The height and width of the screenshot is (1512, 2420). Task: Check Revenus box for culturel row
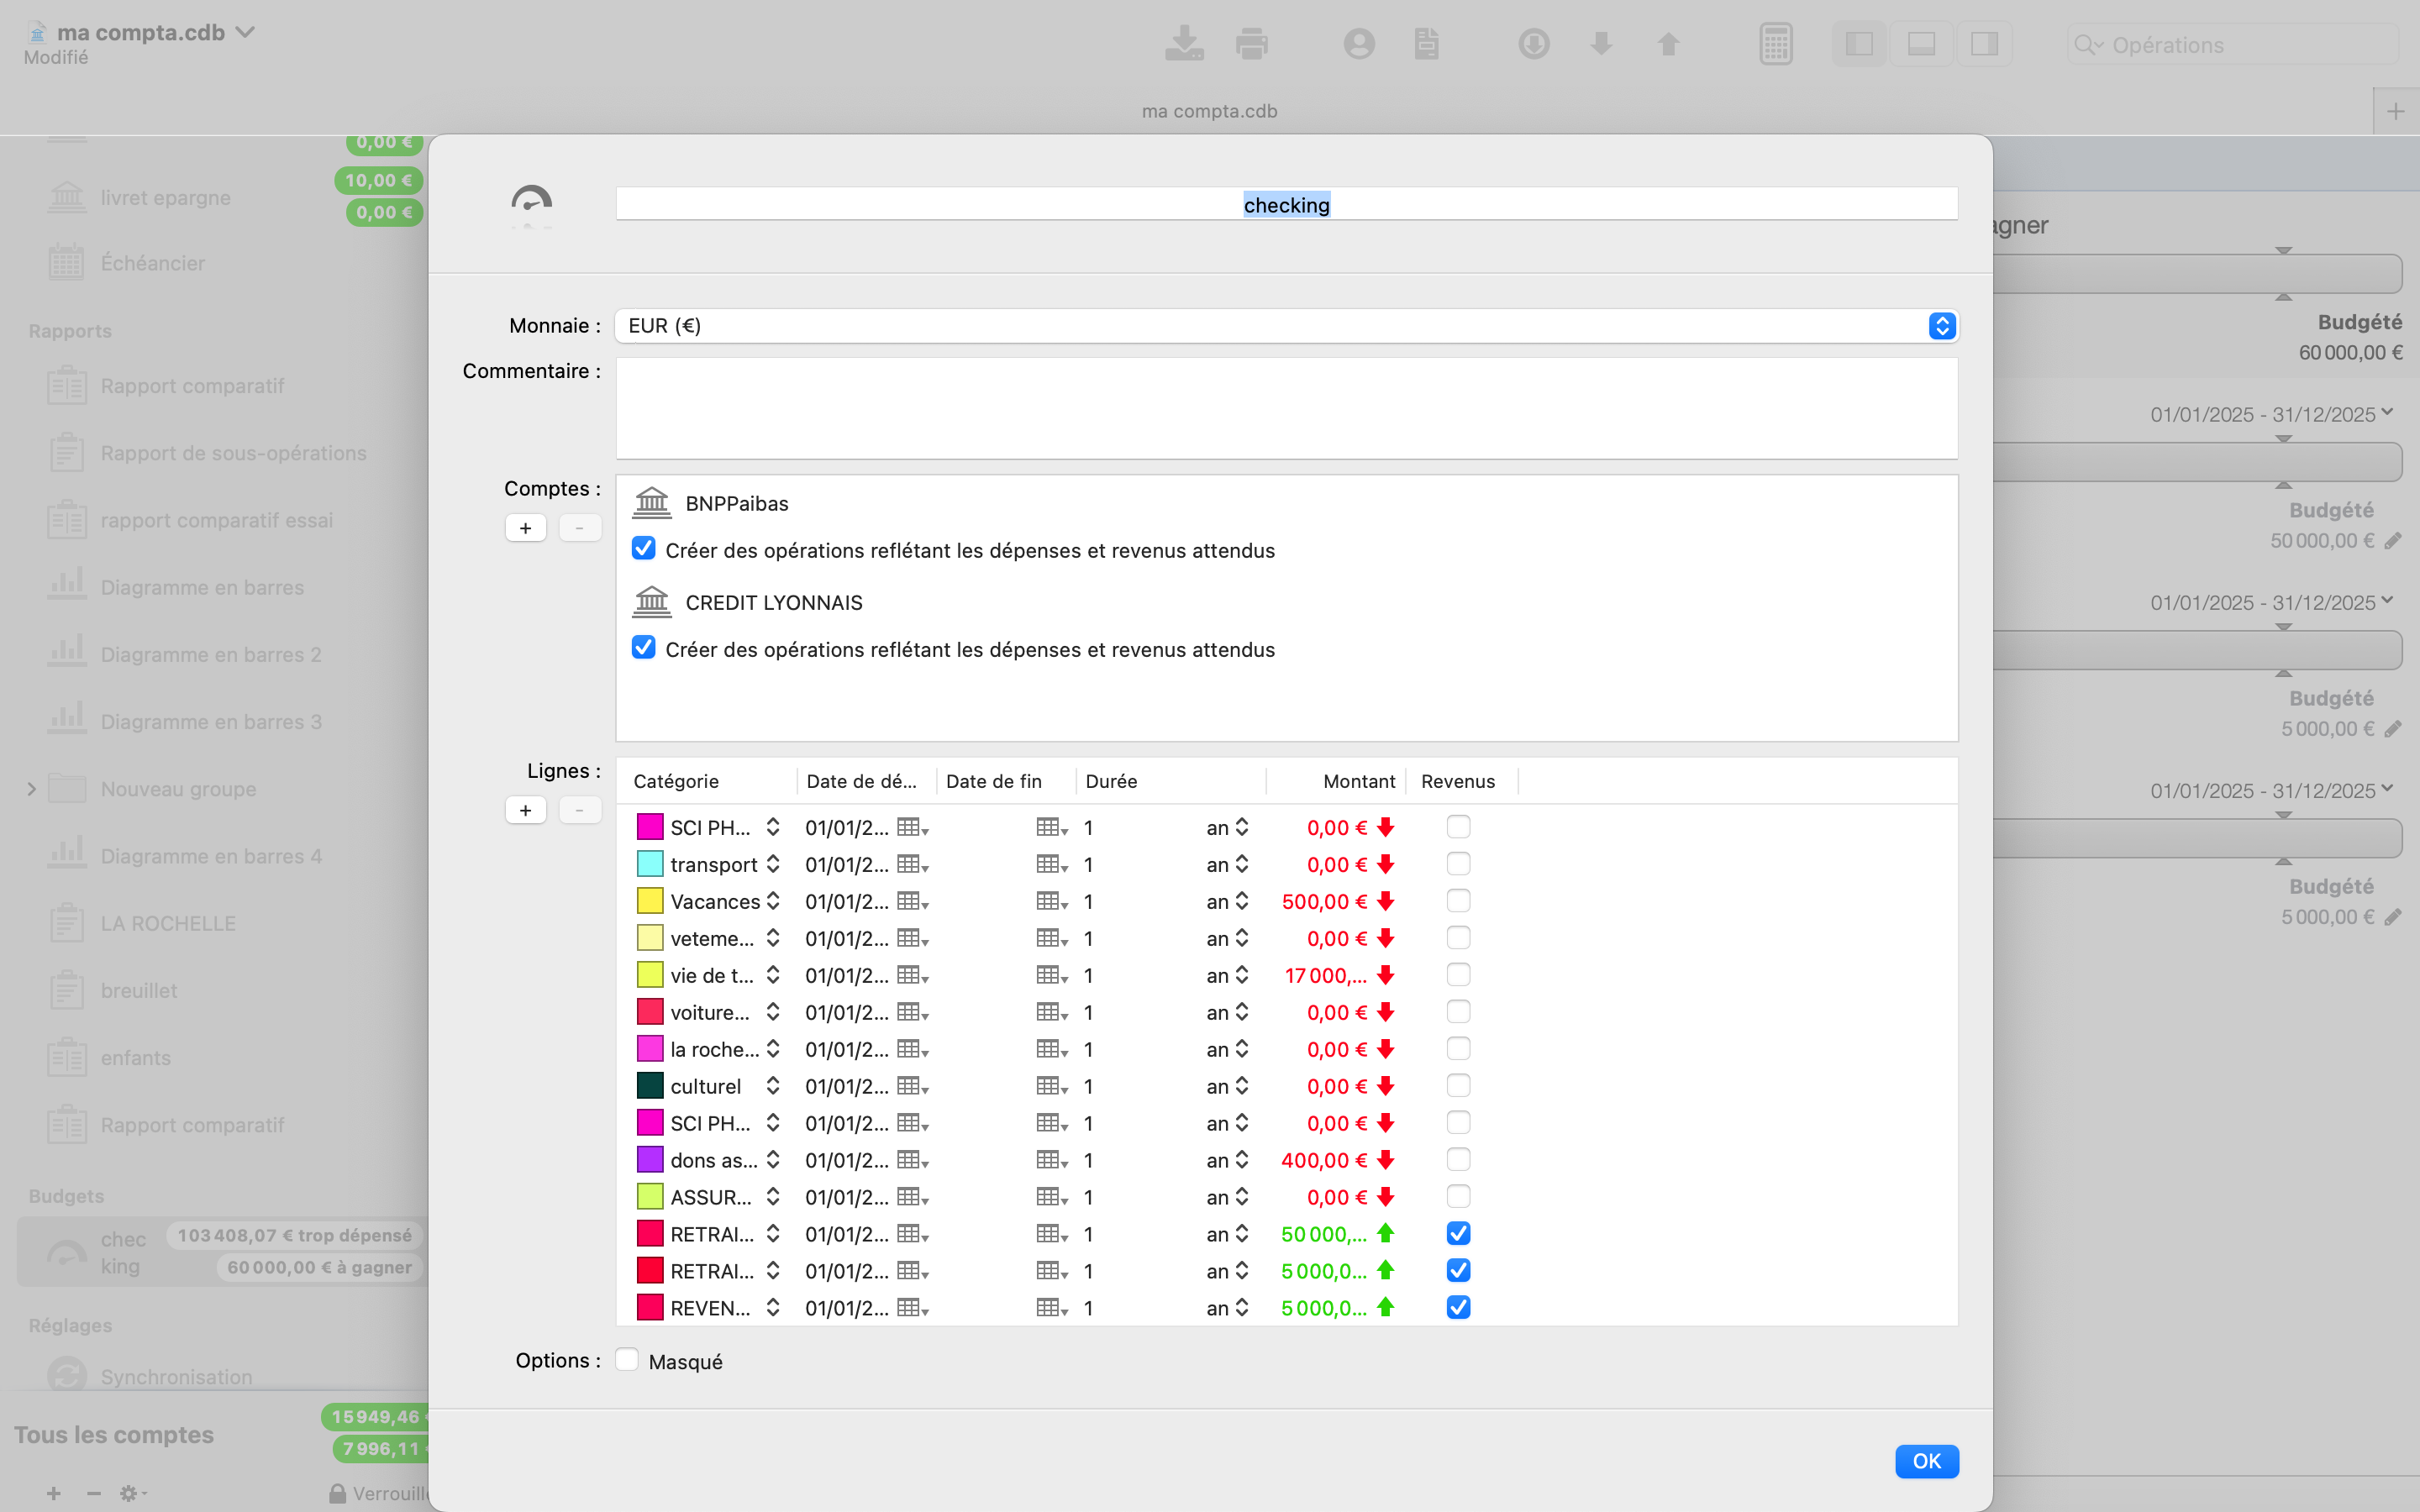point(1458,1086)
